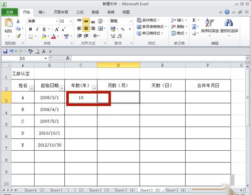
Task: Toggle Bold formatting
Action: pos(31,29)
